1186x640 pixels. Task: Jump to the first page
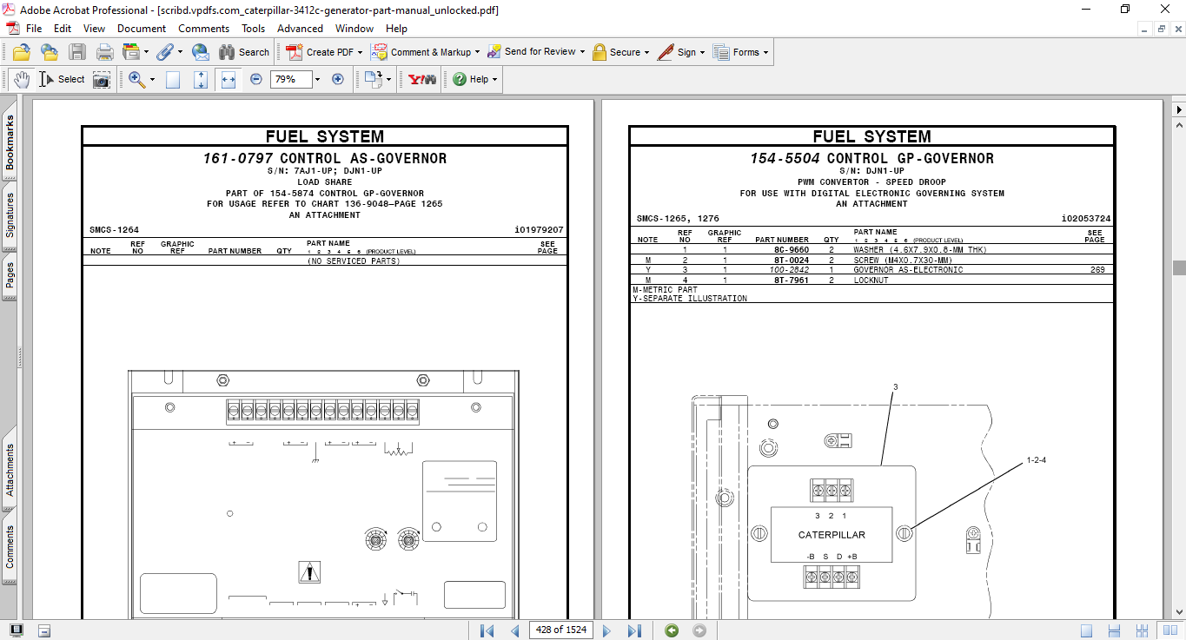pos(487,630)
